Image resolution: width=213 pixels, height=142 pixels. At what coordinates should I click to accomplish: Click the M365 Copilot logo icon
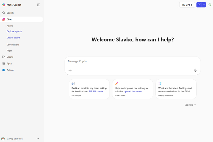(4, 5)
